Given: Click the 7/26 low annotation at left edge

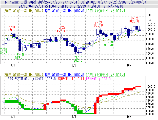Looking at the screenshot, I should click(x=4, y=51).
